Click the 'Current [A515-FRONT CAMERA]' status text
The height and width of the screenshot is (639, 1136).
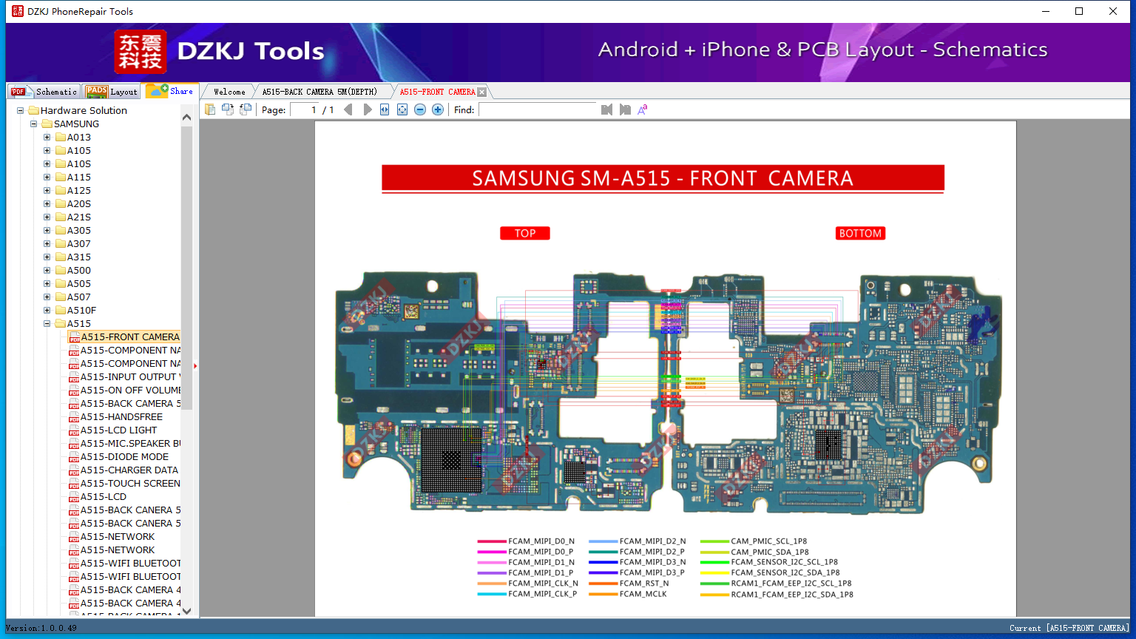click(1069, 628)
